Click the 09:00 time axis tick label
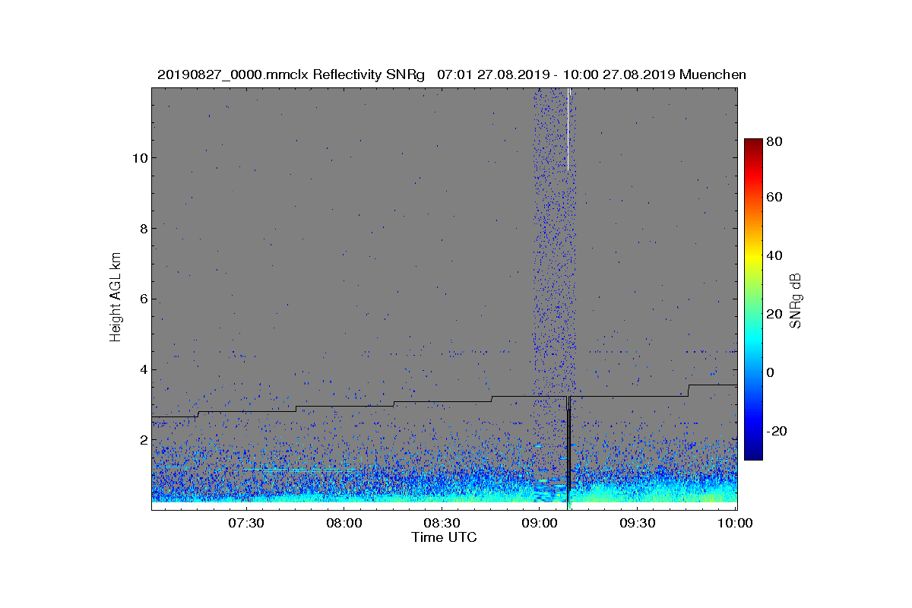Screen dimensions: 912x608 pyautogui.click(x=540, y=523)
